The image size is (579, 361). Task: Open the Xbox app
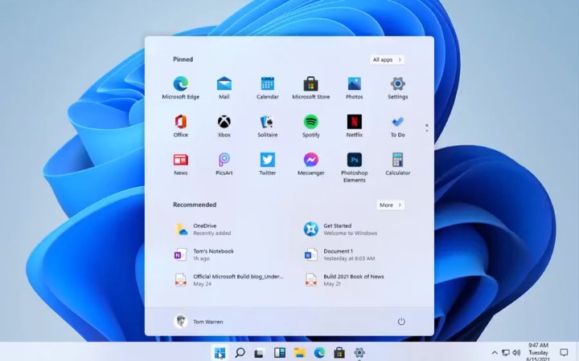[x=224, y=126]
